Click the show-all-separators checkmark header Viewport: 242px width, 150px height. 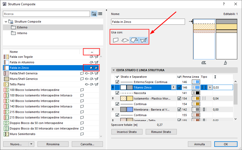click(117, 77)
